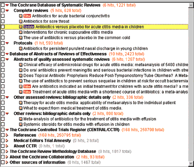Click the New badge on shortened course treatment
This screenshot has height=167, width=194.
pos(27,92)
